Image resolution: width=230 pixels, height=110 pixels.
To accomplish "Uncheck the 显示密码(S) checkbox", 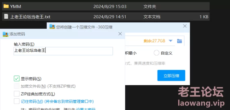I will (x=17, y=79).
